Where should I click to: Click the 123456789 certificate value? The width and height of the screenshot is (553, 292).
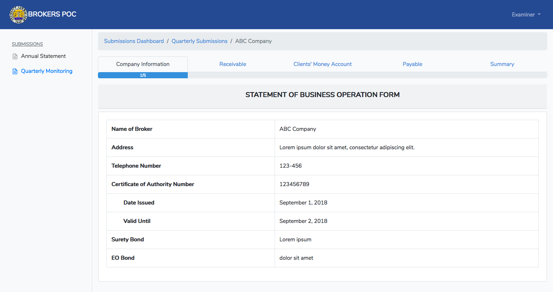[295, 184]
